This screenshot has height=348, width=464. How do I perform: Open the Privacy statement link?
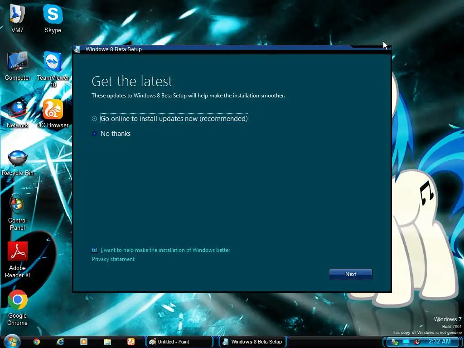click(x=113, y=259)
